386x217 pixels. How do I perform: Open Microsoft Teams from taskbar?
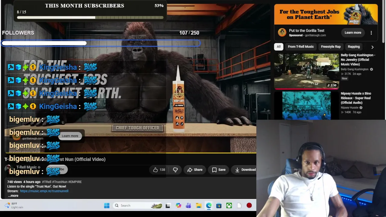188,206
